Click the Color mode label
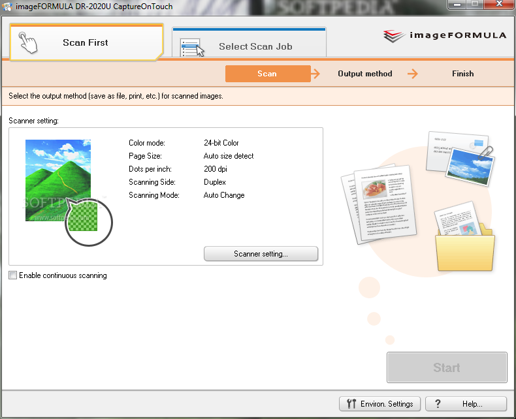516x419 pixels. (147, 143)
